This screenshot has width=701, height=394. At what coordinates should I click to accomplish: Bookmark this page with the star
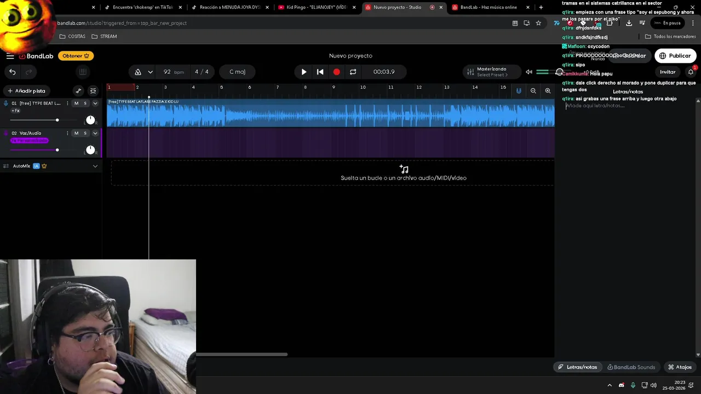pyautogui.click(x=538, y=23)
